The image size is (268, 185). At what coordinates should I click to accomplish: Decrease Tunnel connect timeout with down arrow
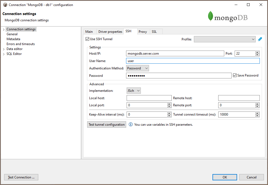(257, 116)
